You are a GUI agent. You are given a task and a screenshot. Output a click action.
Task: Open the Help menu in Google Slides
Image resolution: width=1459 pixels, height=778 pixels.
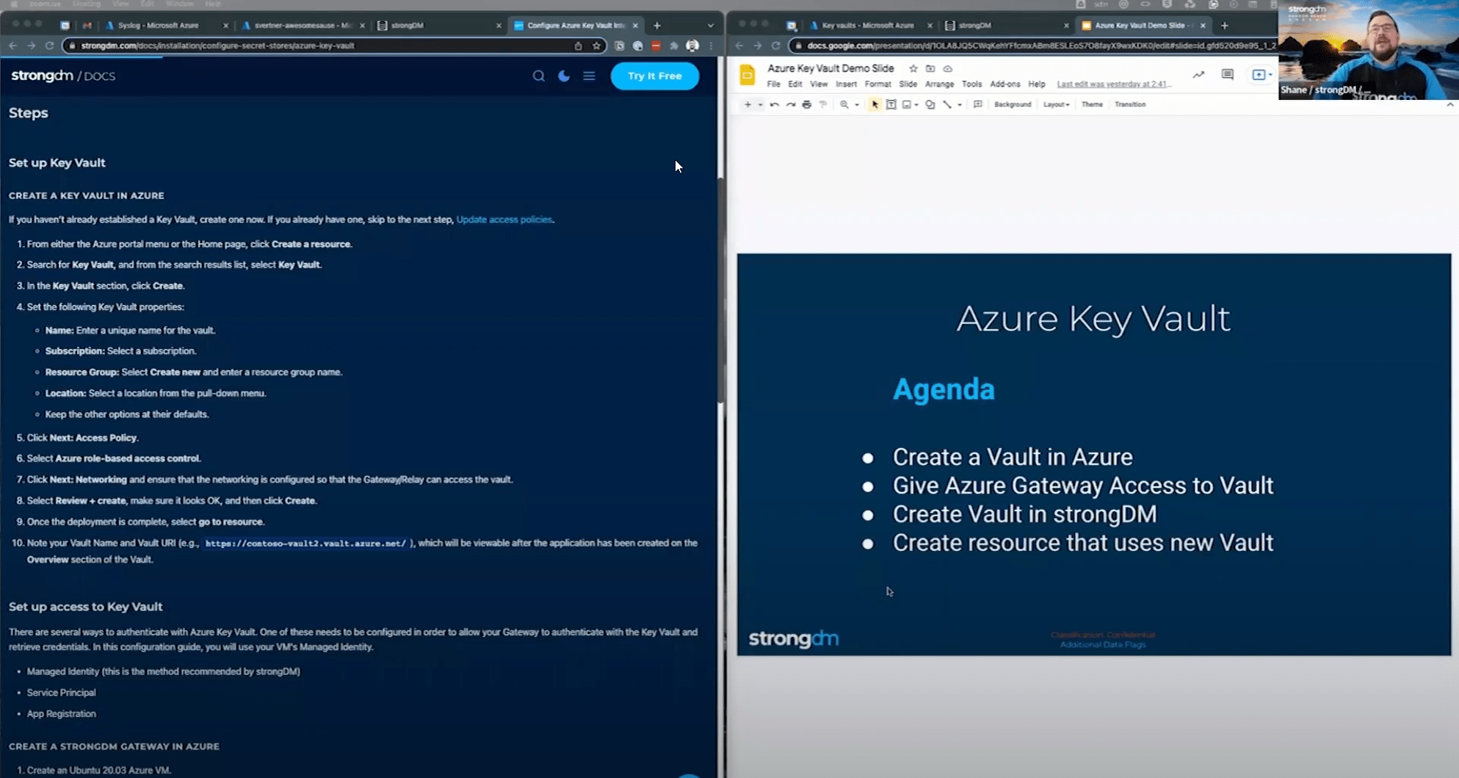click(1037, 84)
